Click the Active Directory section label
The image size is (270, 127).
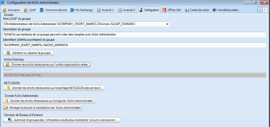(14, 59)
